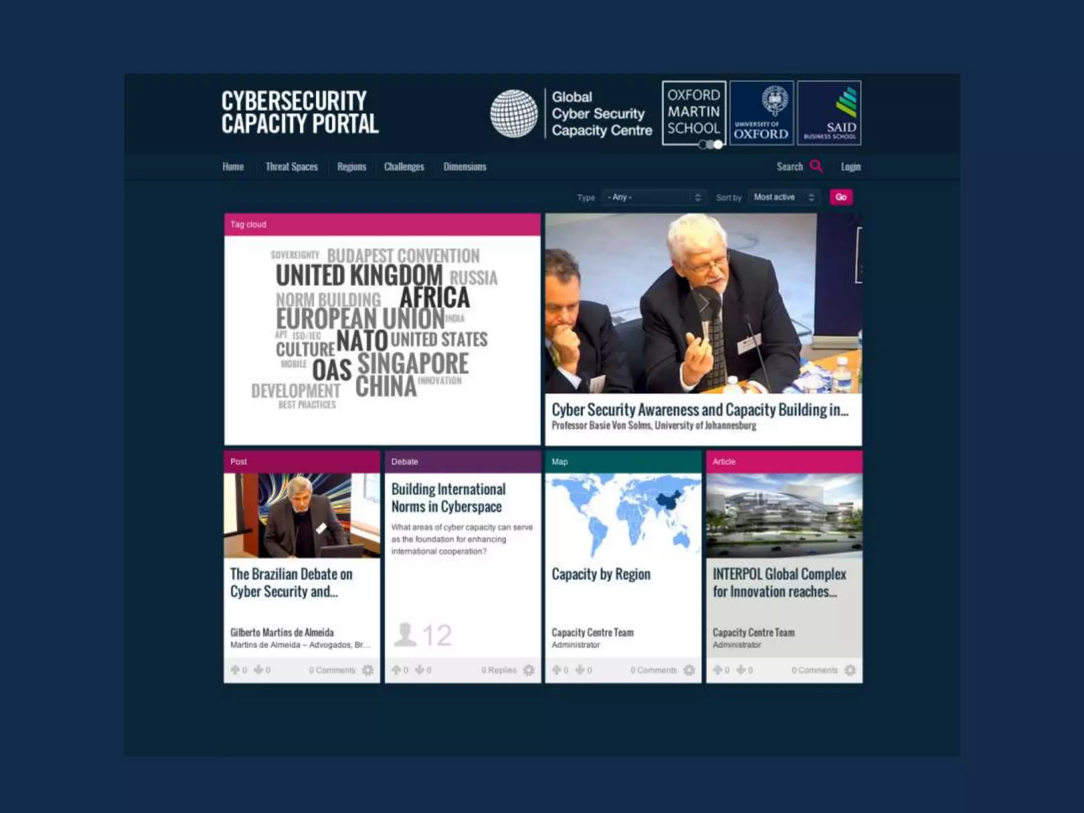Downvote the INTERPOL Global Complex article

pos(741,670)
